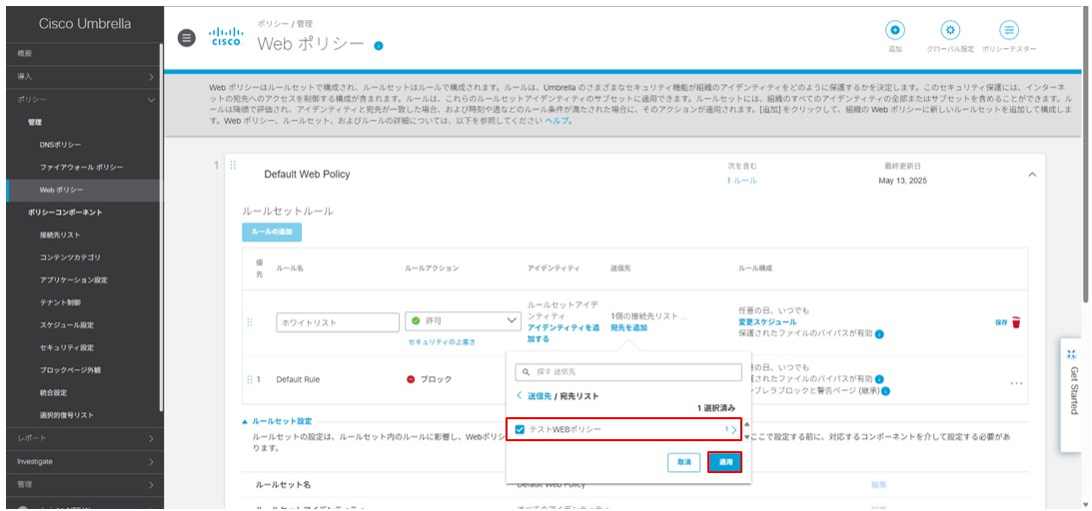
Task: Click the drag handle of ホワイトリスト rule
Action: pyautogui.click(x=250, y=322)
